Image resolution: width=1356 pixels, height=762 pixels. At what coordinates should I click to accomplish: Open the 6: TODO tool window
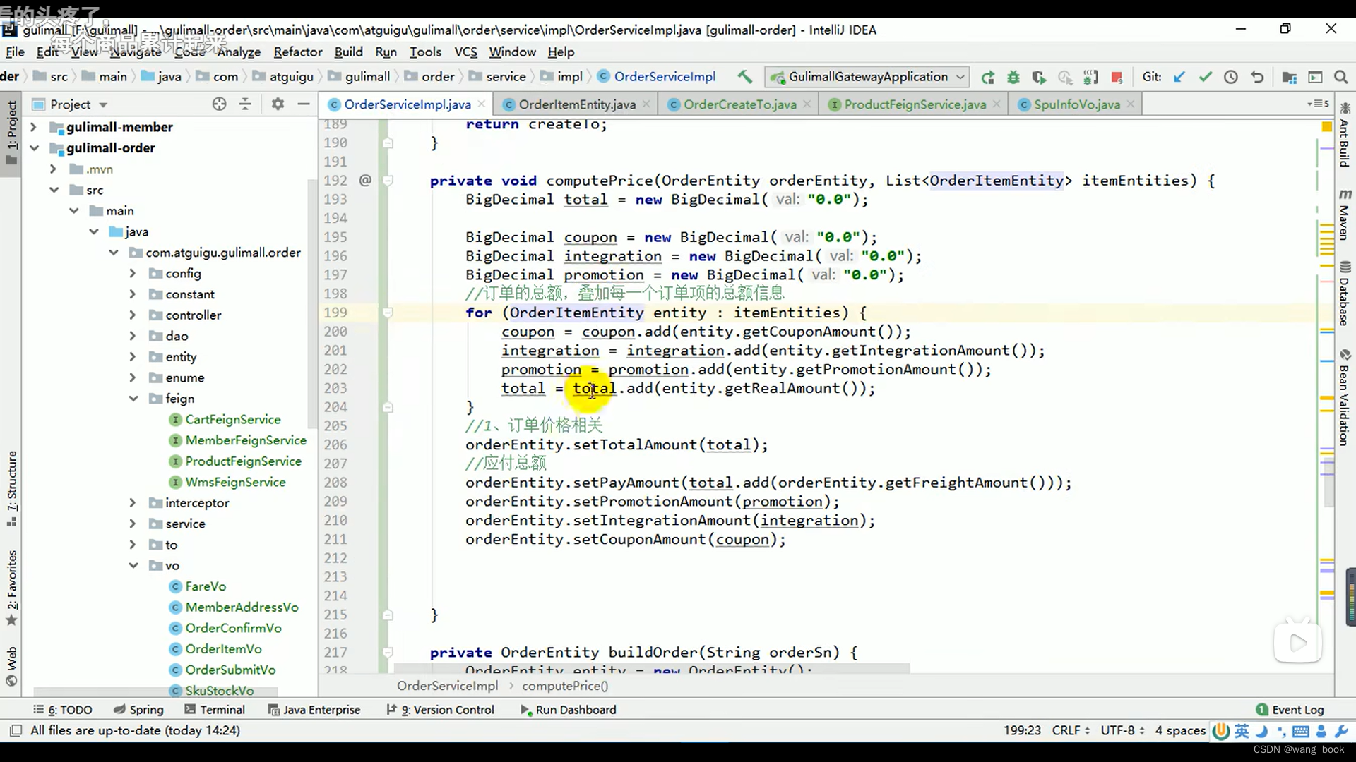pos(63,710)
